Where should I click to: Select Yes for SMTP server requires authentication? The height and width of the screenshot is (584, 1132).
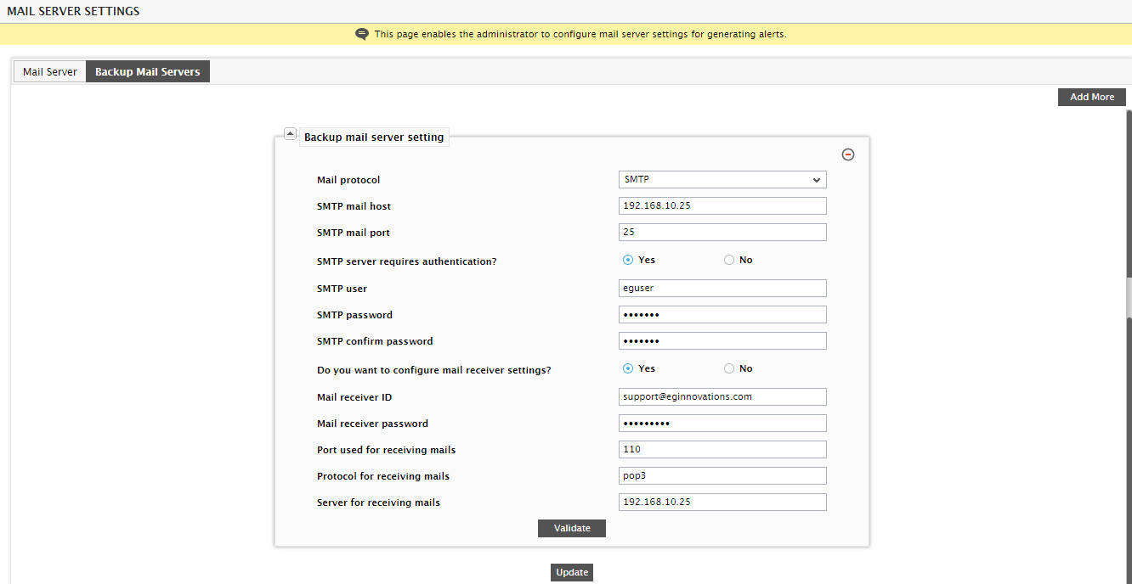628,260
